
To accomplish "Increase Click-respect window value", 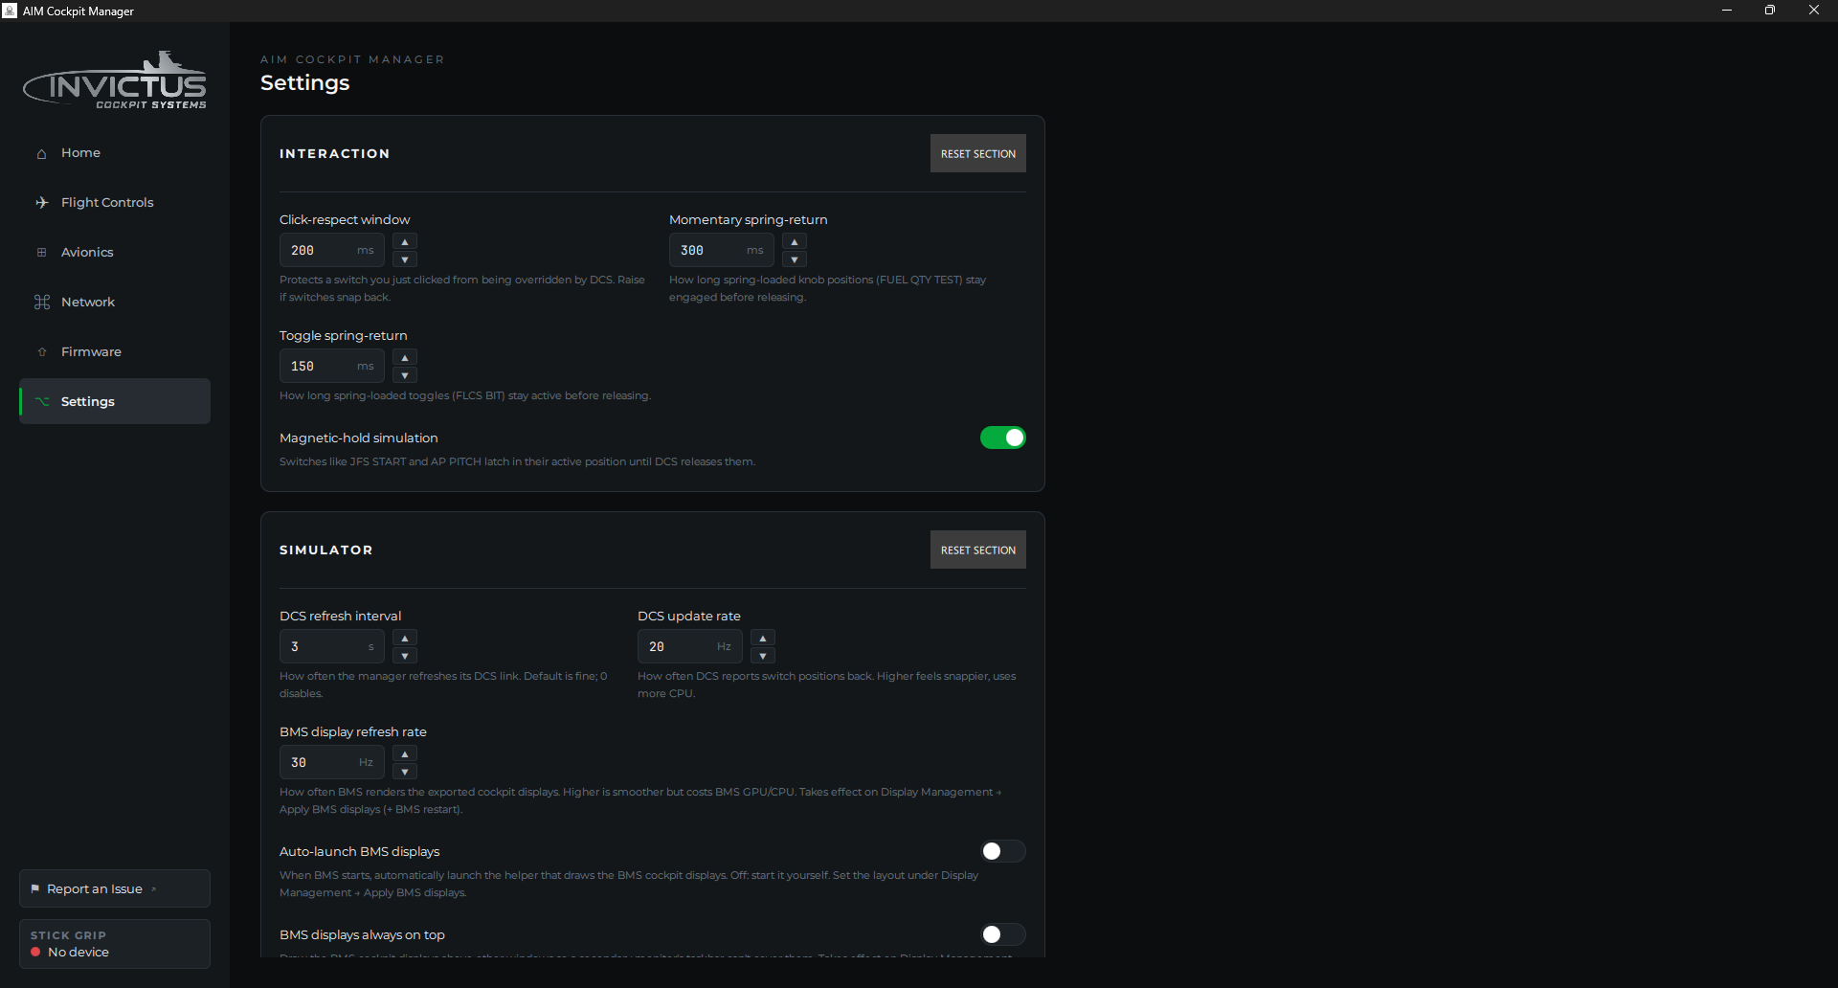I will (x=405, y=241).
